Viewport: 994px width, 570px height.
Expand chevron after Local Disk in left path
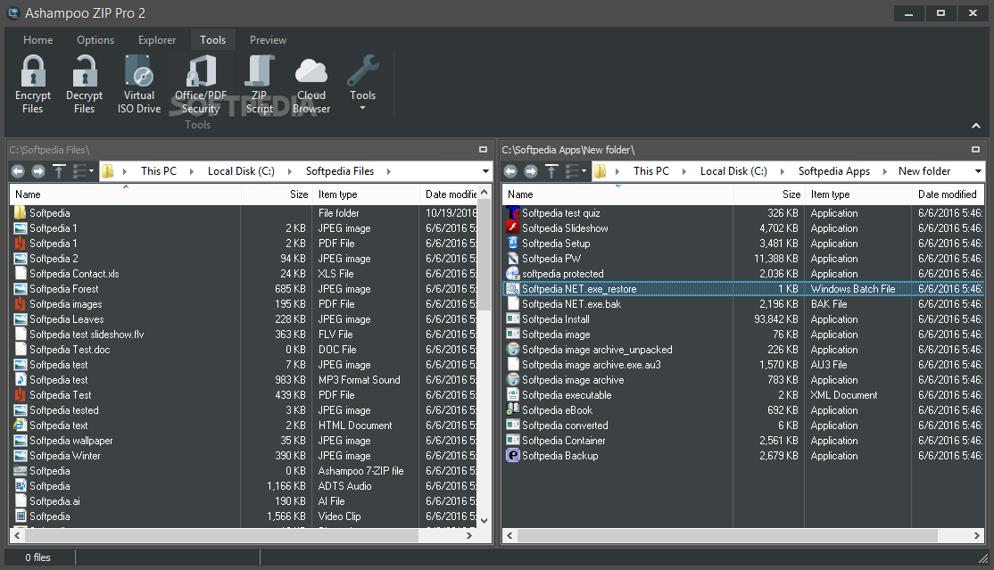pos(290,171)
